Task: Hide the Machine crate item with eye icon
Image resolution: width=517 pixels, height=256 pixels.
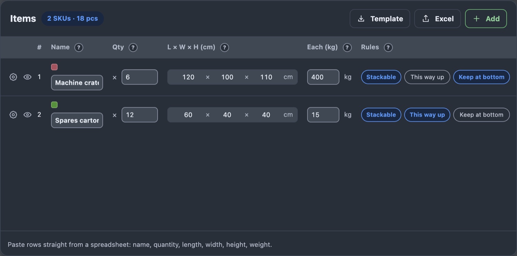Action: coord(28,77)
